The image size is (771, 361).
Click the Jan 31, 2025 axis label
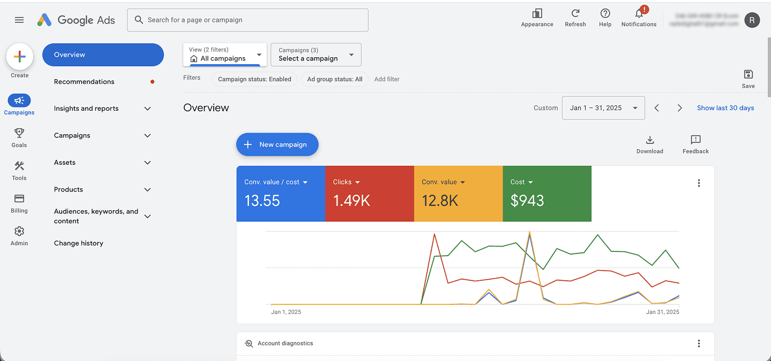663,312
